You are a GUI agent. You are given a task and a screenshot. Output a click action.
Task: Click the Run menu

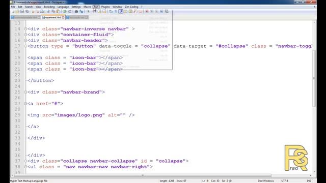click(96, 7)
